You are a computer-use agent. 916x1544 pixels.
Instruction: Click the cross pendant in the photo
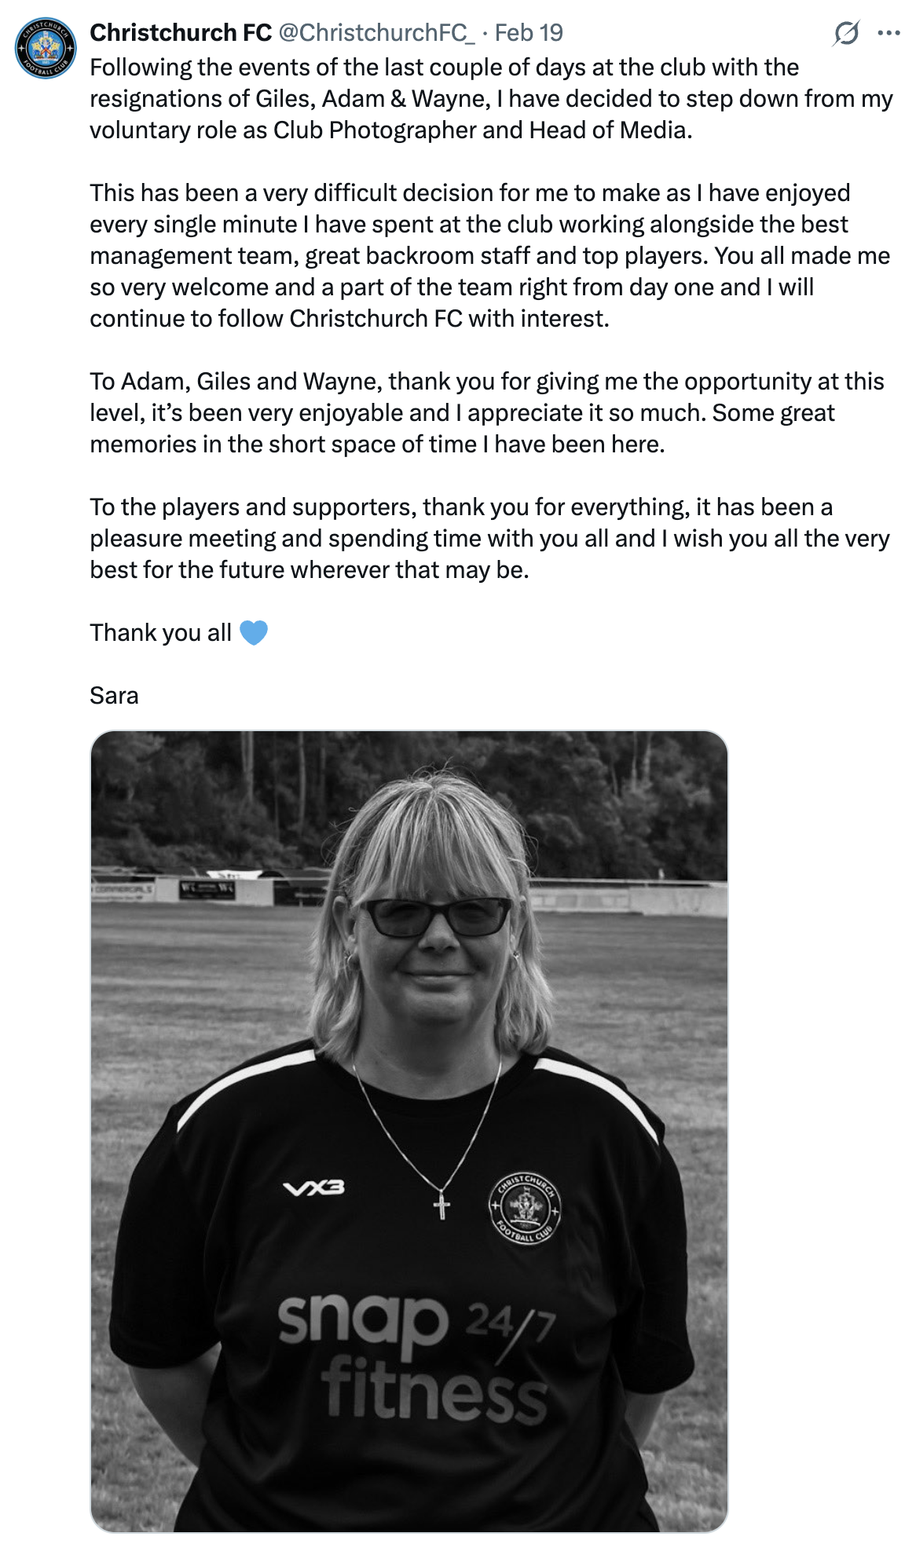pos(442,1205)
